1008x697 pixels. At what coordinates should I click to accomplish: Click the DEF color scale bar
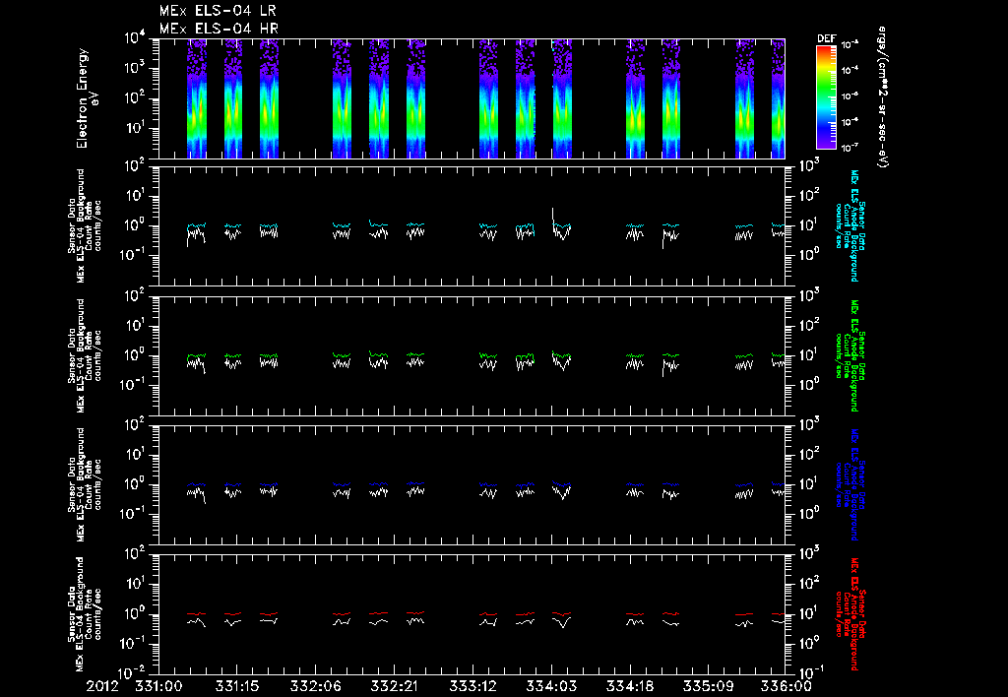coord(826,96)
